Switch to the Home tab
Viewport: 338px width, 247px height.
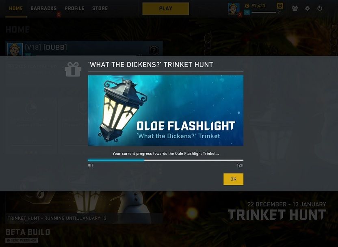tap(16, 9)
